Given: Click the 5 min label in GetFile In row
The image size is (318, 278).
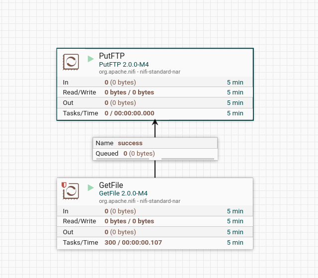Looking at the screenshot, I should [x=235, y=211].
